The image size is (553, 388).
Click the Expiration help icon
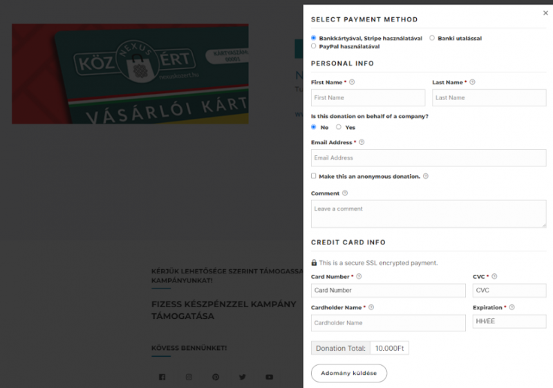512,307
